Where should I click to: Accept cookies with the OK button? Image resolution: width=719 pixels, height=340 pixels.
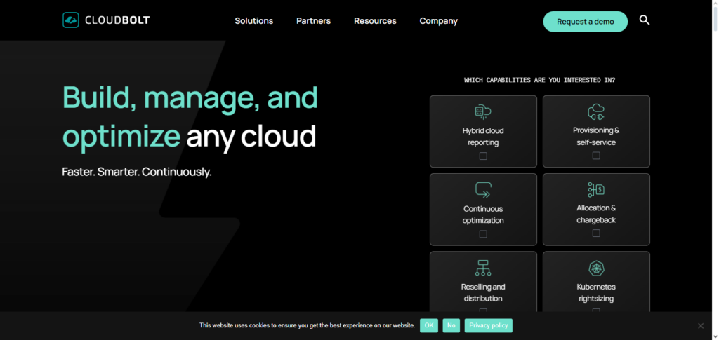coord(428,325)
